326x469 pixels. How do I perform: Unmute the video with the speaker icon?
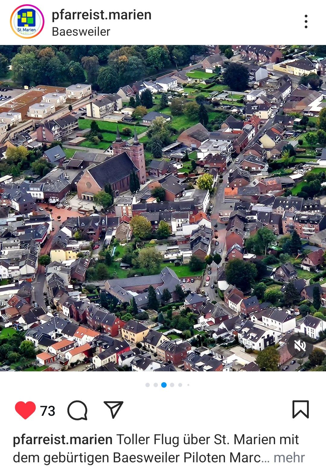coord(300,346)
